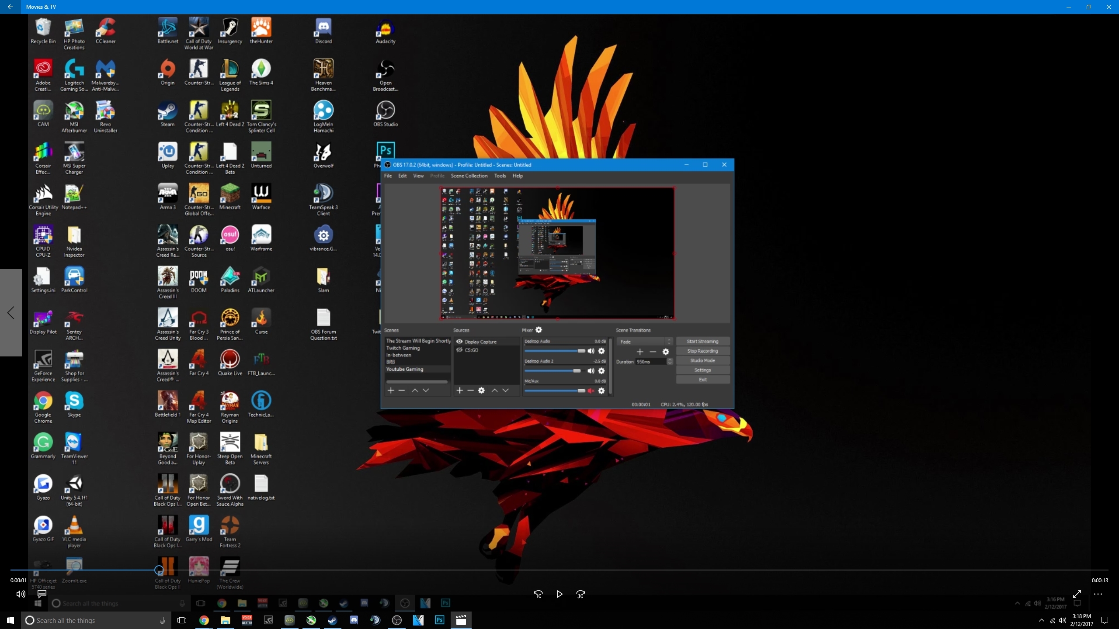Open captions and audio options speech-bubble icon
Image resolution: width=1119 pixels, height=629 pixels.
click(42, 594)
